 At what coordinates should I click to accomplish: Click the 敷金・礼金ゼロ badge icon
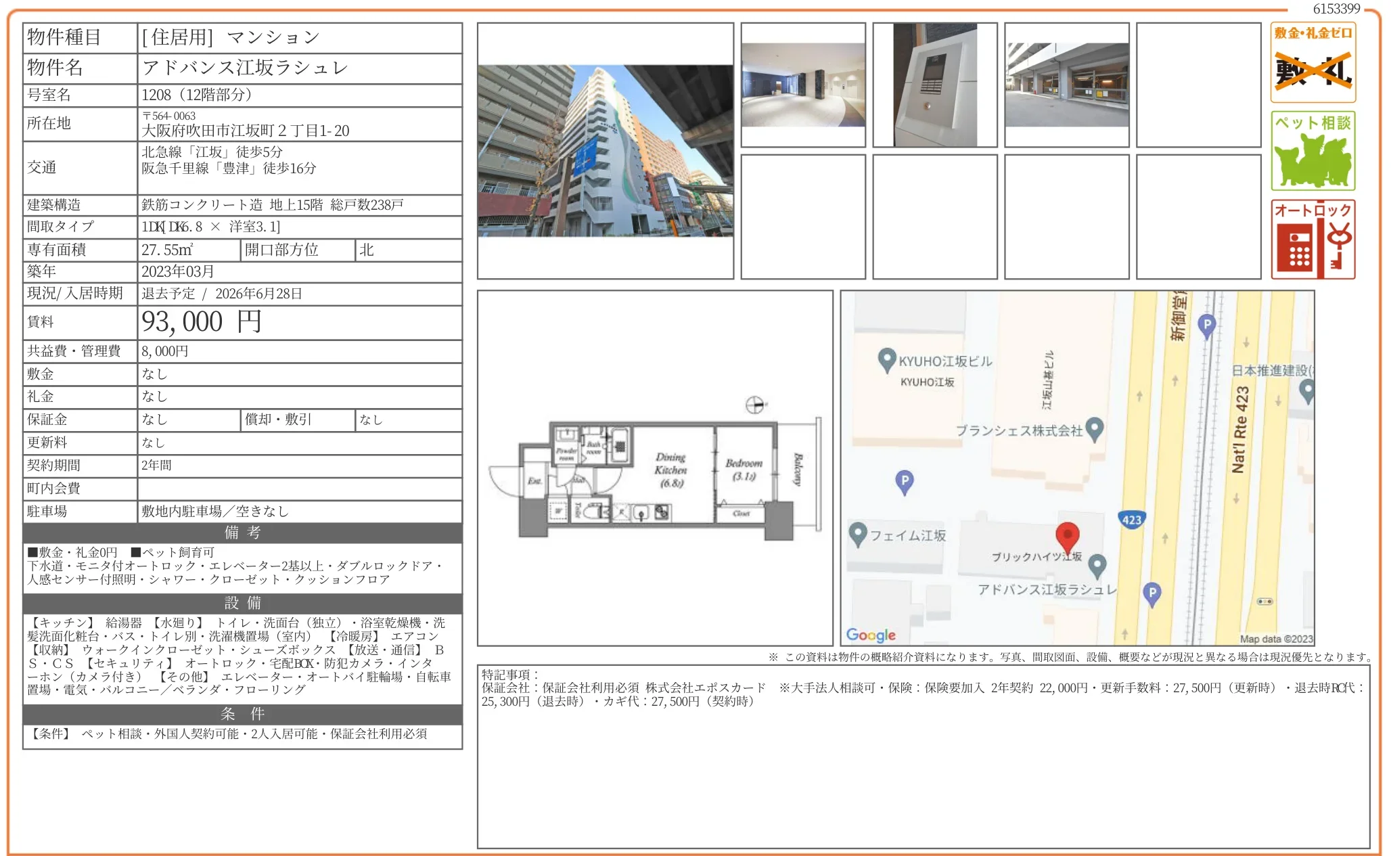[x=1313, y=62]
